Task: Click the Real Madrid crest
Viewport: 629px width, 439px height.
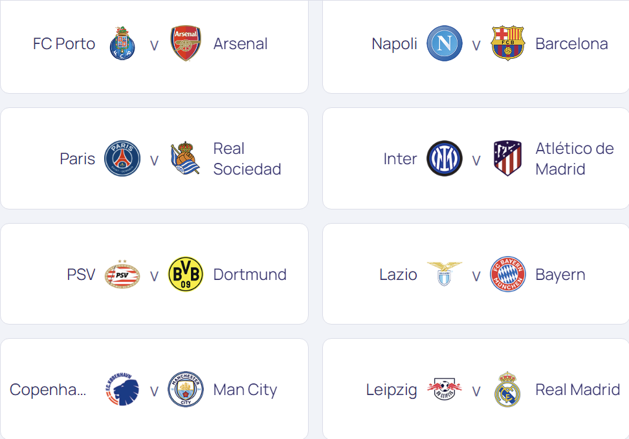Action: (x=508, y=390)
